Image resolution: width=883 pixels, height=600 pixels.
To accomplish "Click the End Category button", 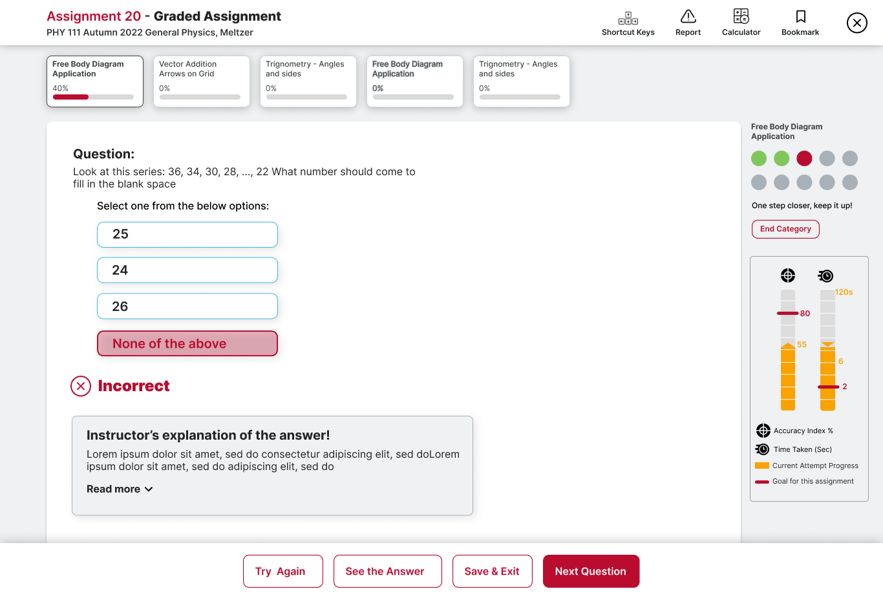I will [785, 229].
